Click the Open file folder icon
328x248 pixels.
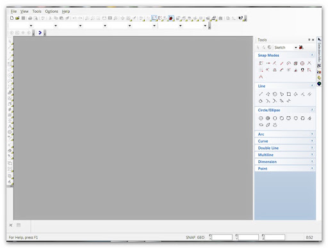pos(17,18)
